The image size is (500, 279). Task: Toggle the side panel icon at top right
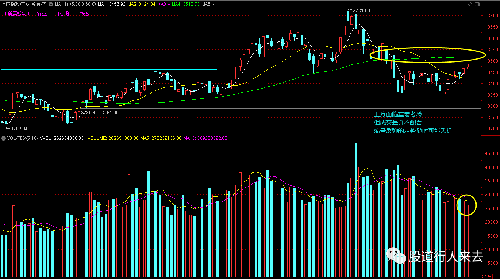[477, 4]
